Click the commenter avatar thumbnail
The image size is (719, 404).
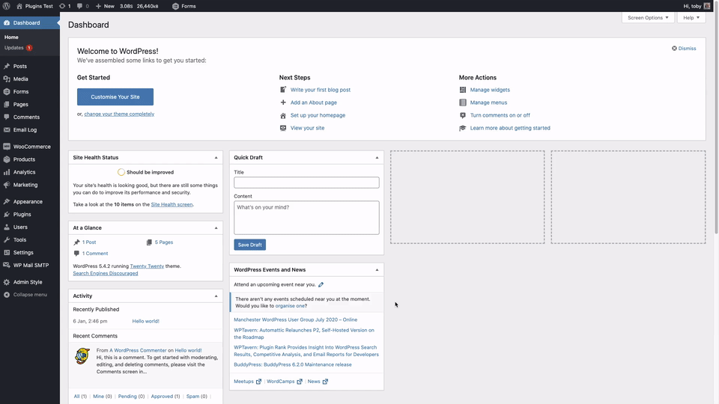pyautogui.click(x=82, y=356)
